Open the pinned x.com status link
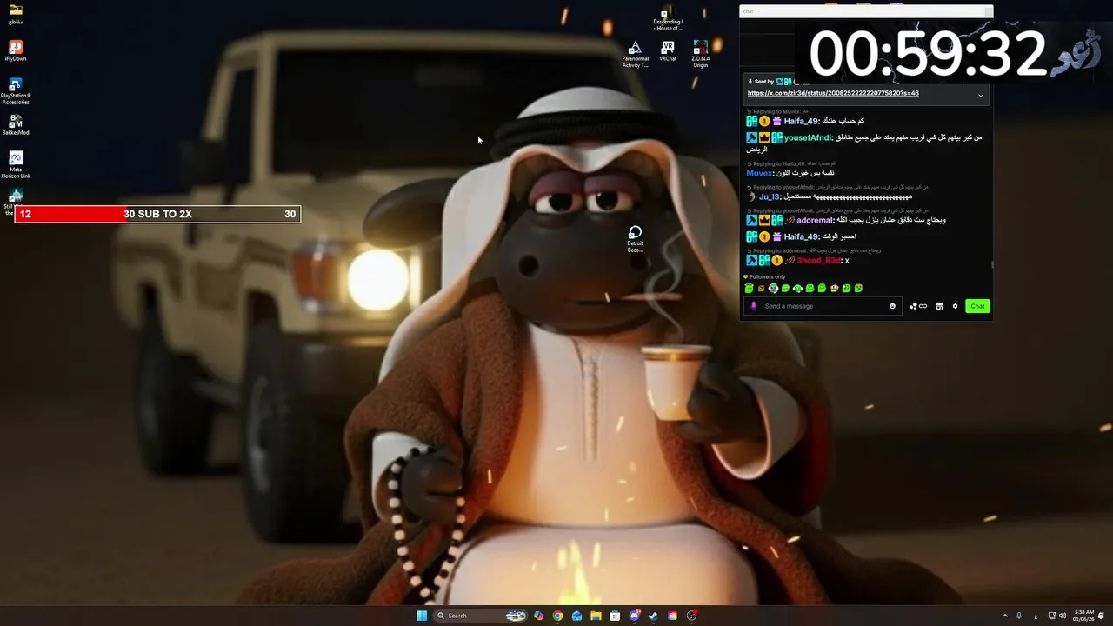The width and height of the screenshot is (1113, 626). click(x=833, y=93)
